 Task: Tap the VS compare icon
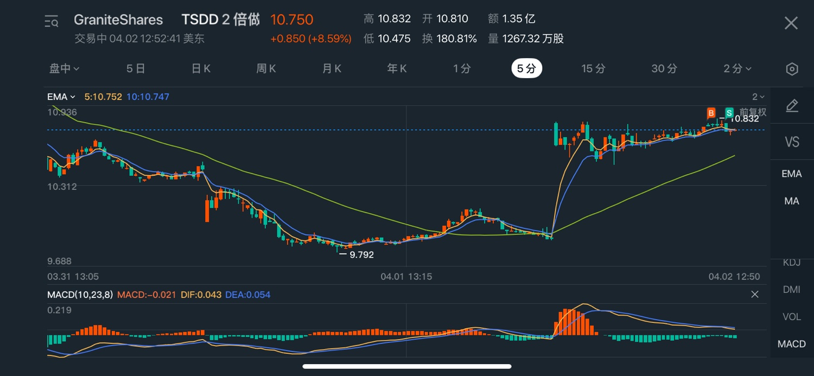pyautogui.click(x=792, y=142)
